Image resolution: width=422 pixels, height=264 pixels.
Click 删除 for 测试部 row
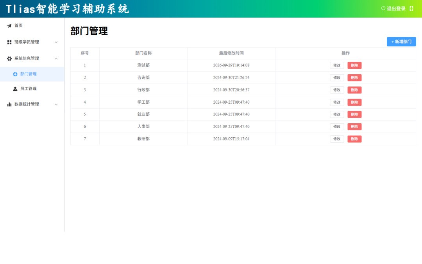coord(354,65)
